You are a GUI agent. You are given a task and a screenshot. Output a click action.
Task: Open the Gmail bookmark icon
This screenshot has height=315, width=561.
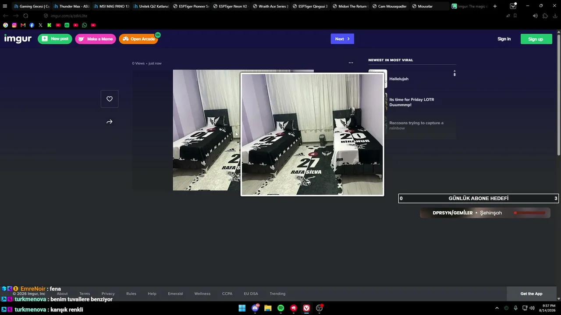(23, 25)
